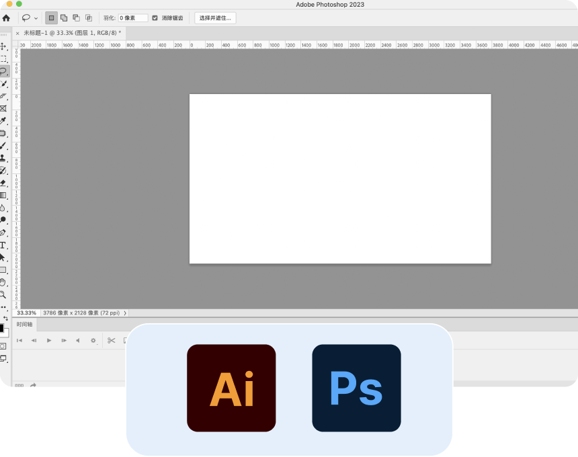Open timeline playback settings gear
Screen dimensions: 578x457
click(93, 341)
